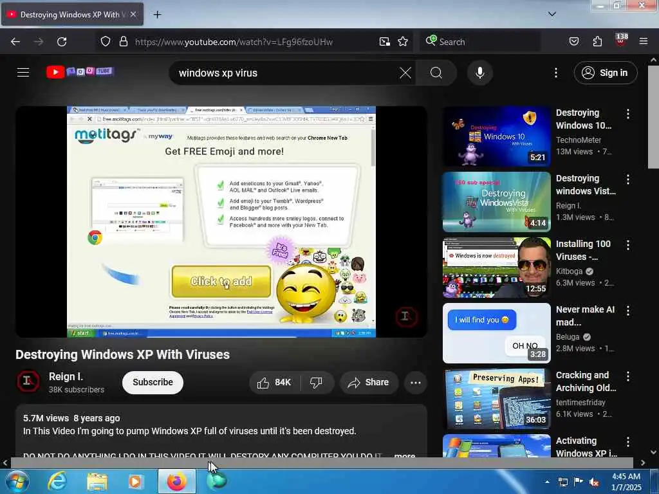Screen dimensions: 659x494
Task: Expand description with more link
Action: point(405,455)
